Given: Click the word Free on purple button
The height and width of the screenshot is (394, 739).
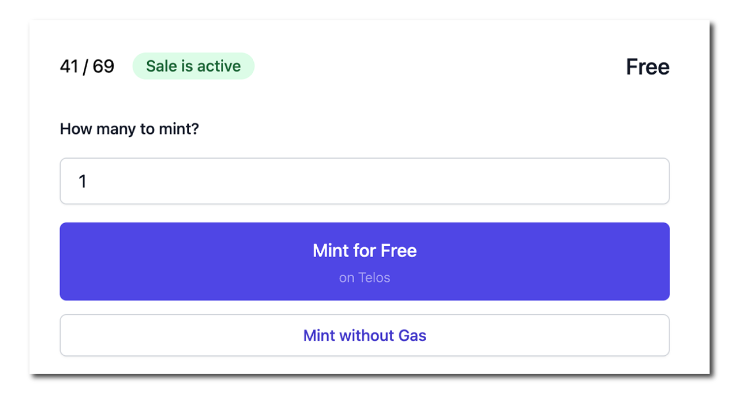Looking at the screenshot, I should point(399,251).
